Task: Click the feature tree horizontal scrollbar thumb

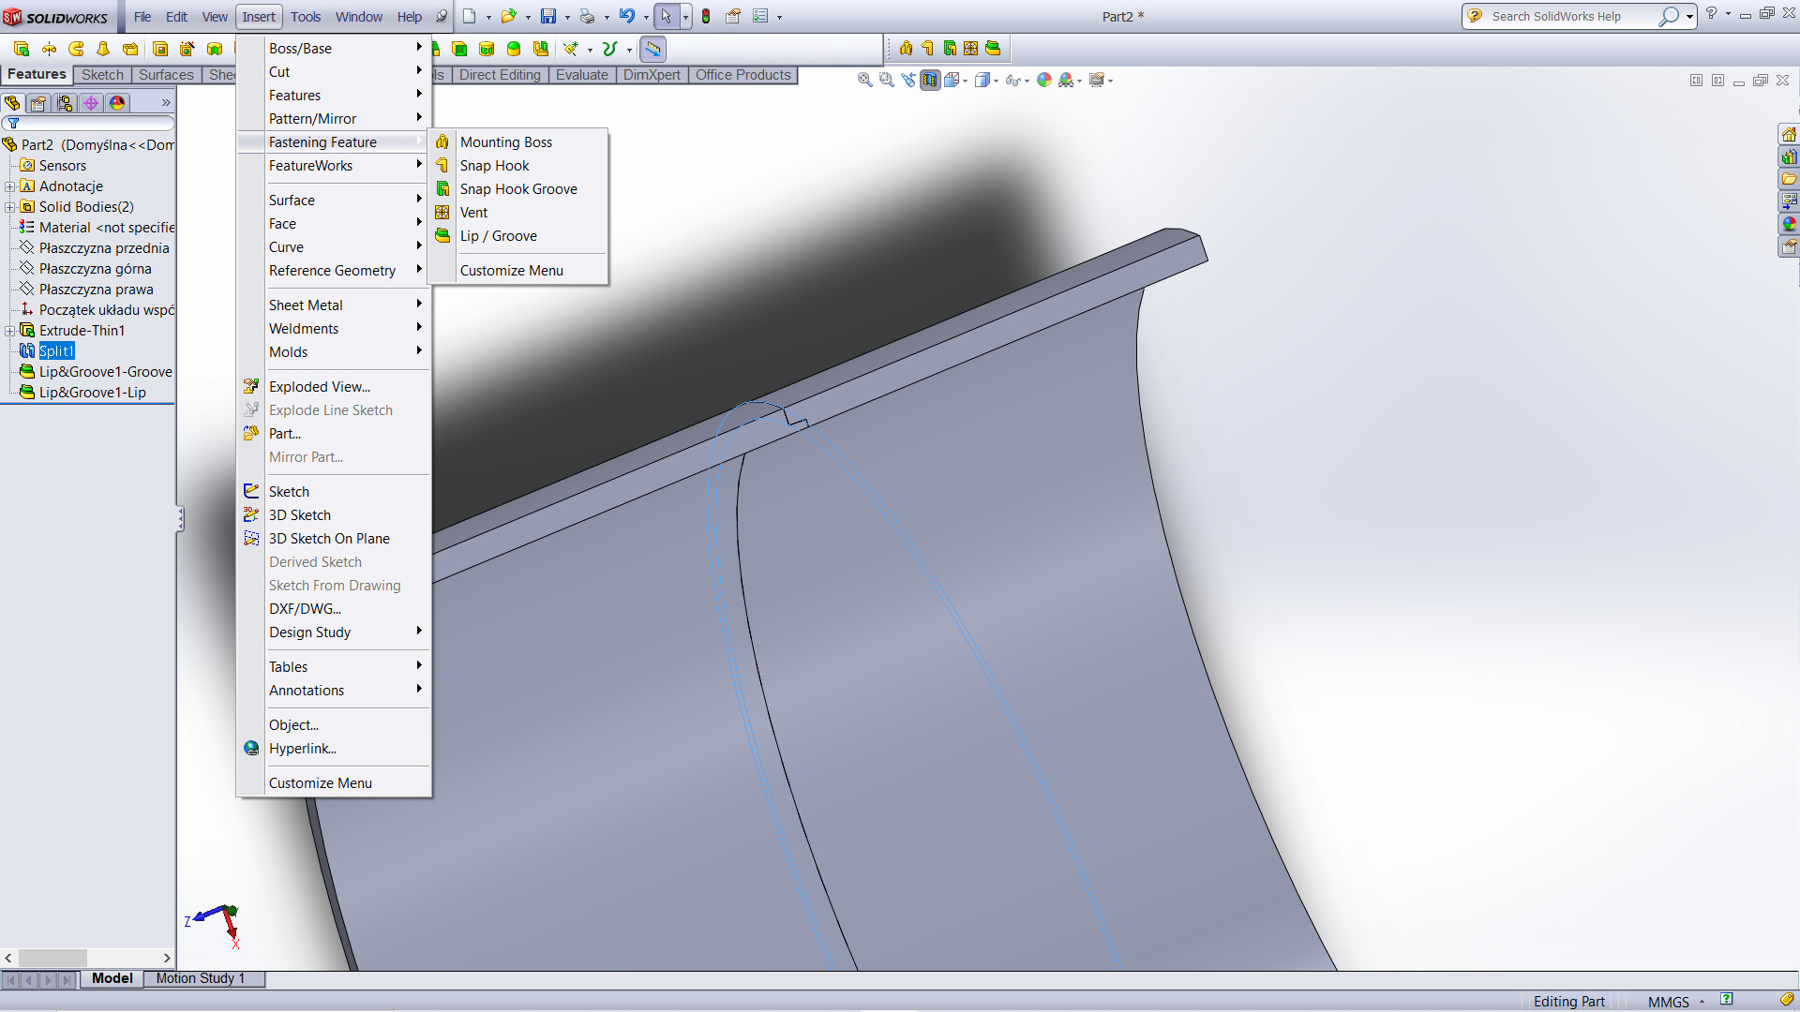Action: point(52,958)
